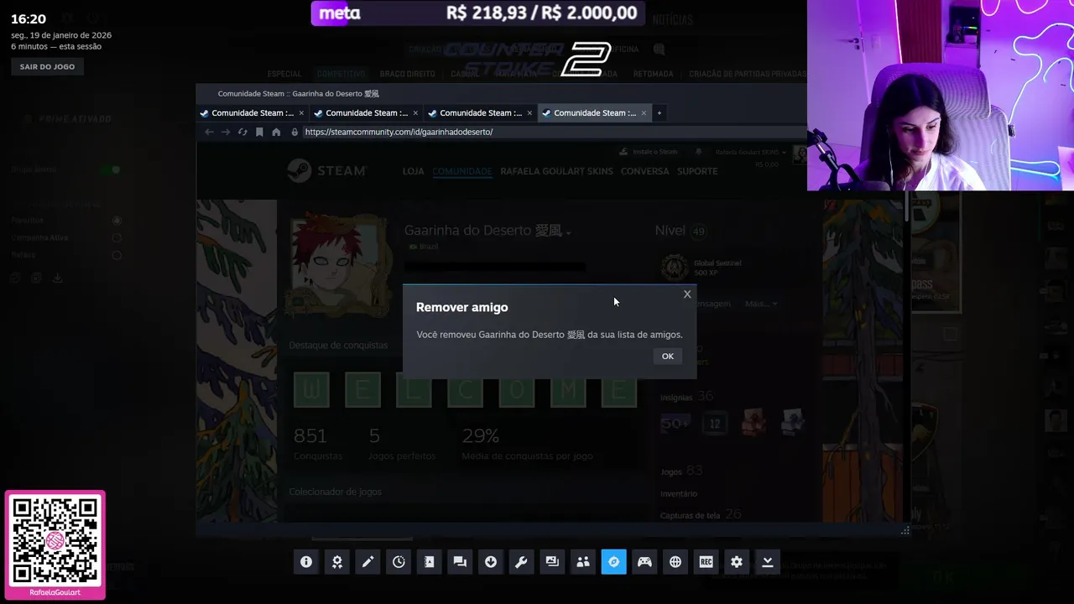Open a new browser tab with plus
1074x604 pixels.
(660, 112)
